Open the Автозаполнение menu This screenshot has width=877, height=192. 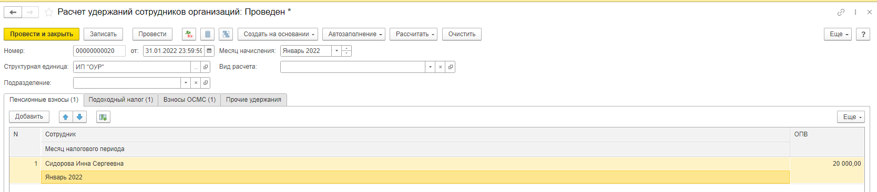(x=354, y=34)
